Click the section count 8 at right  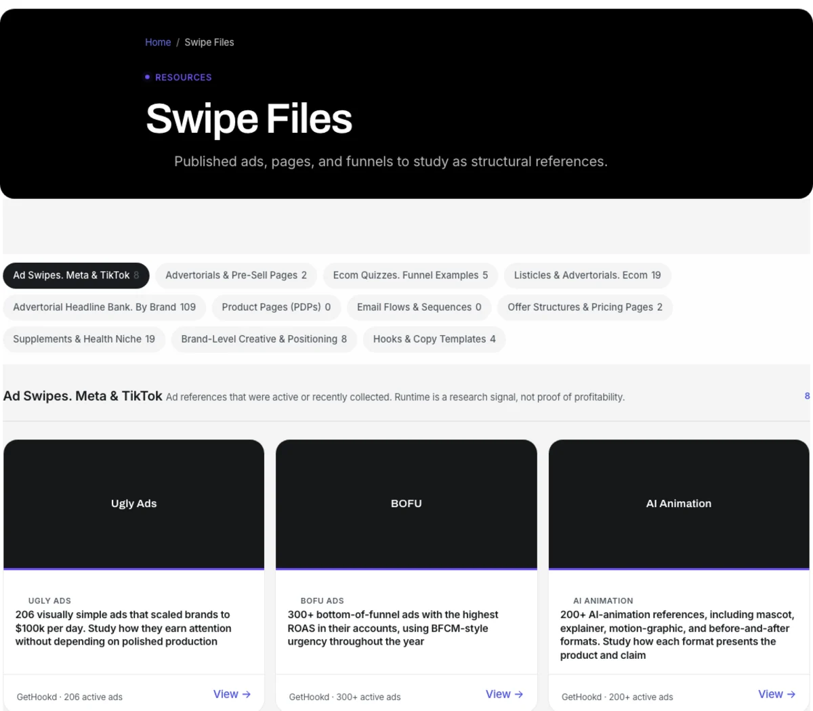point(807,396)
